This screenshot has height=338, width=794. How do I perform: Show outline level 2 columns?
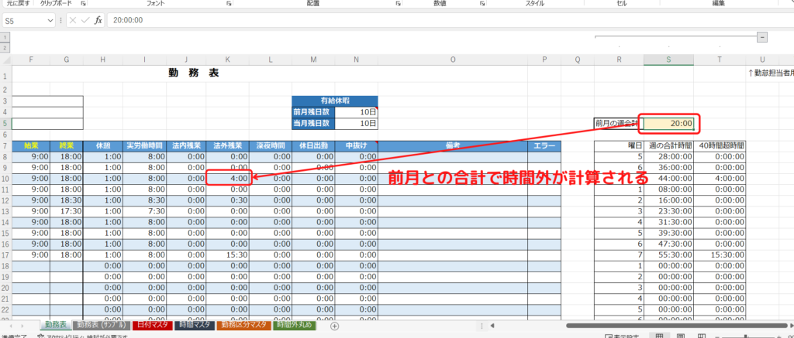[5, 48]
